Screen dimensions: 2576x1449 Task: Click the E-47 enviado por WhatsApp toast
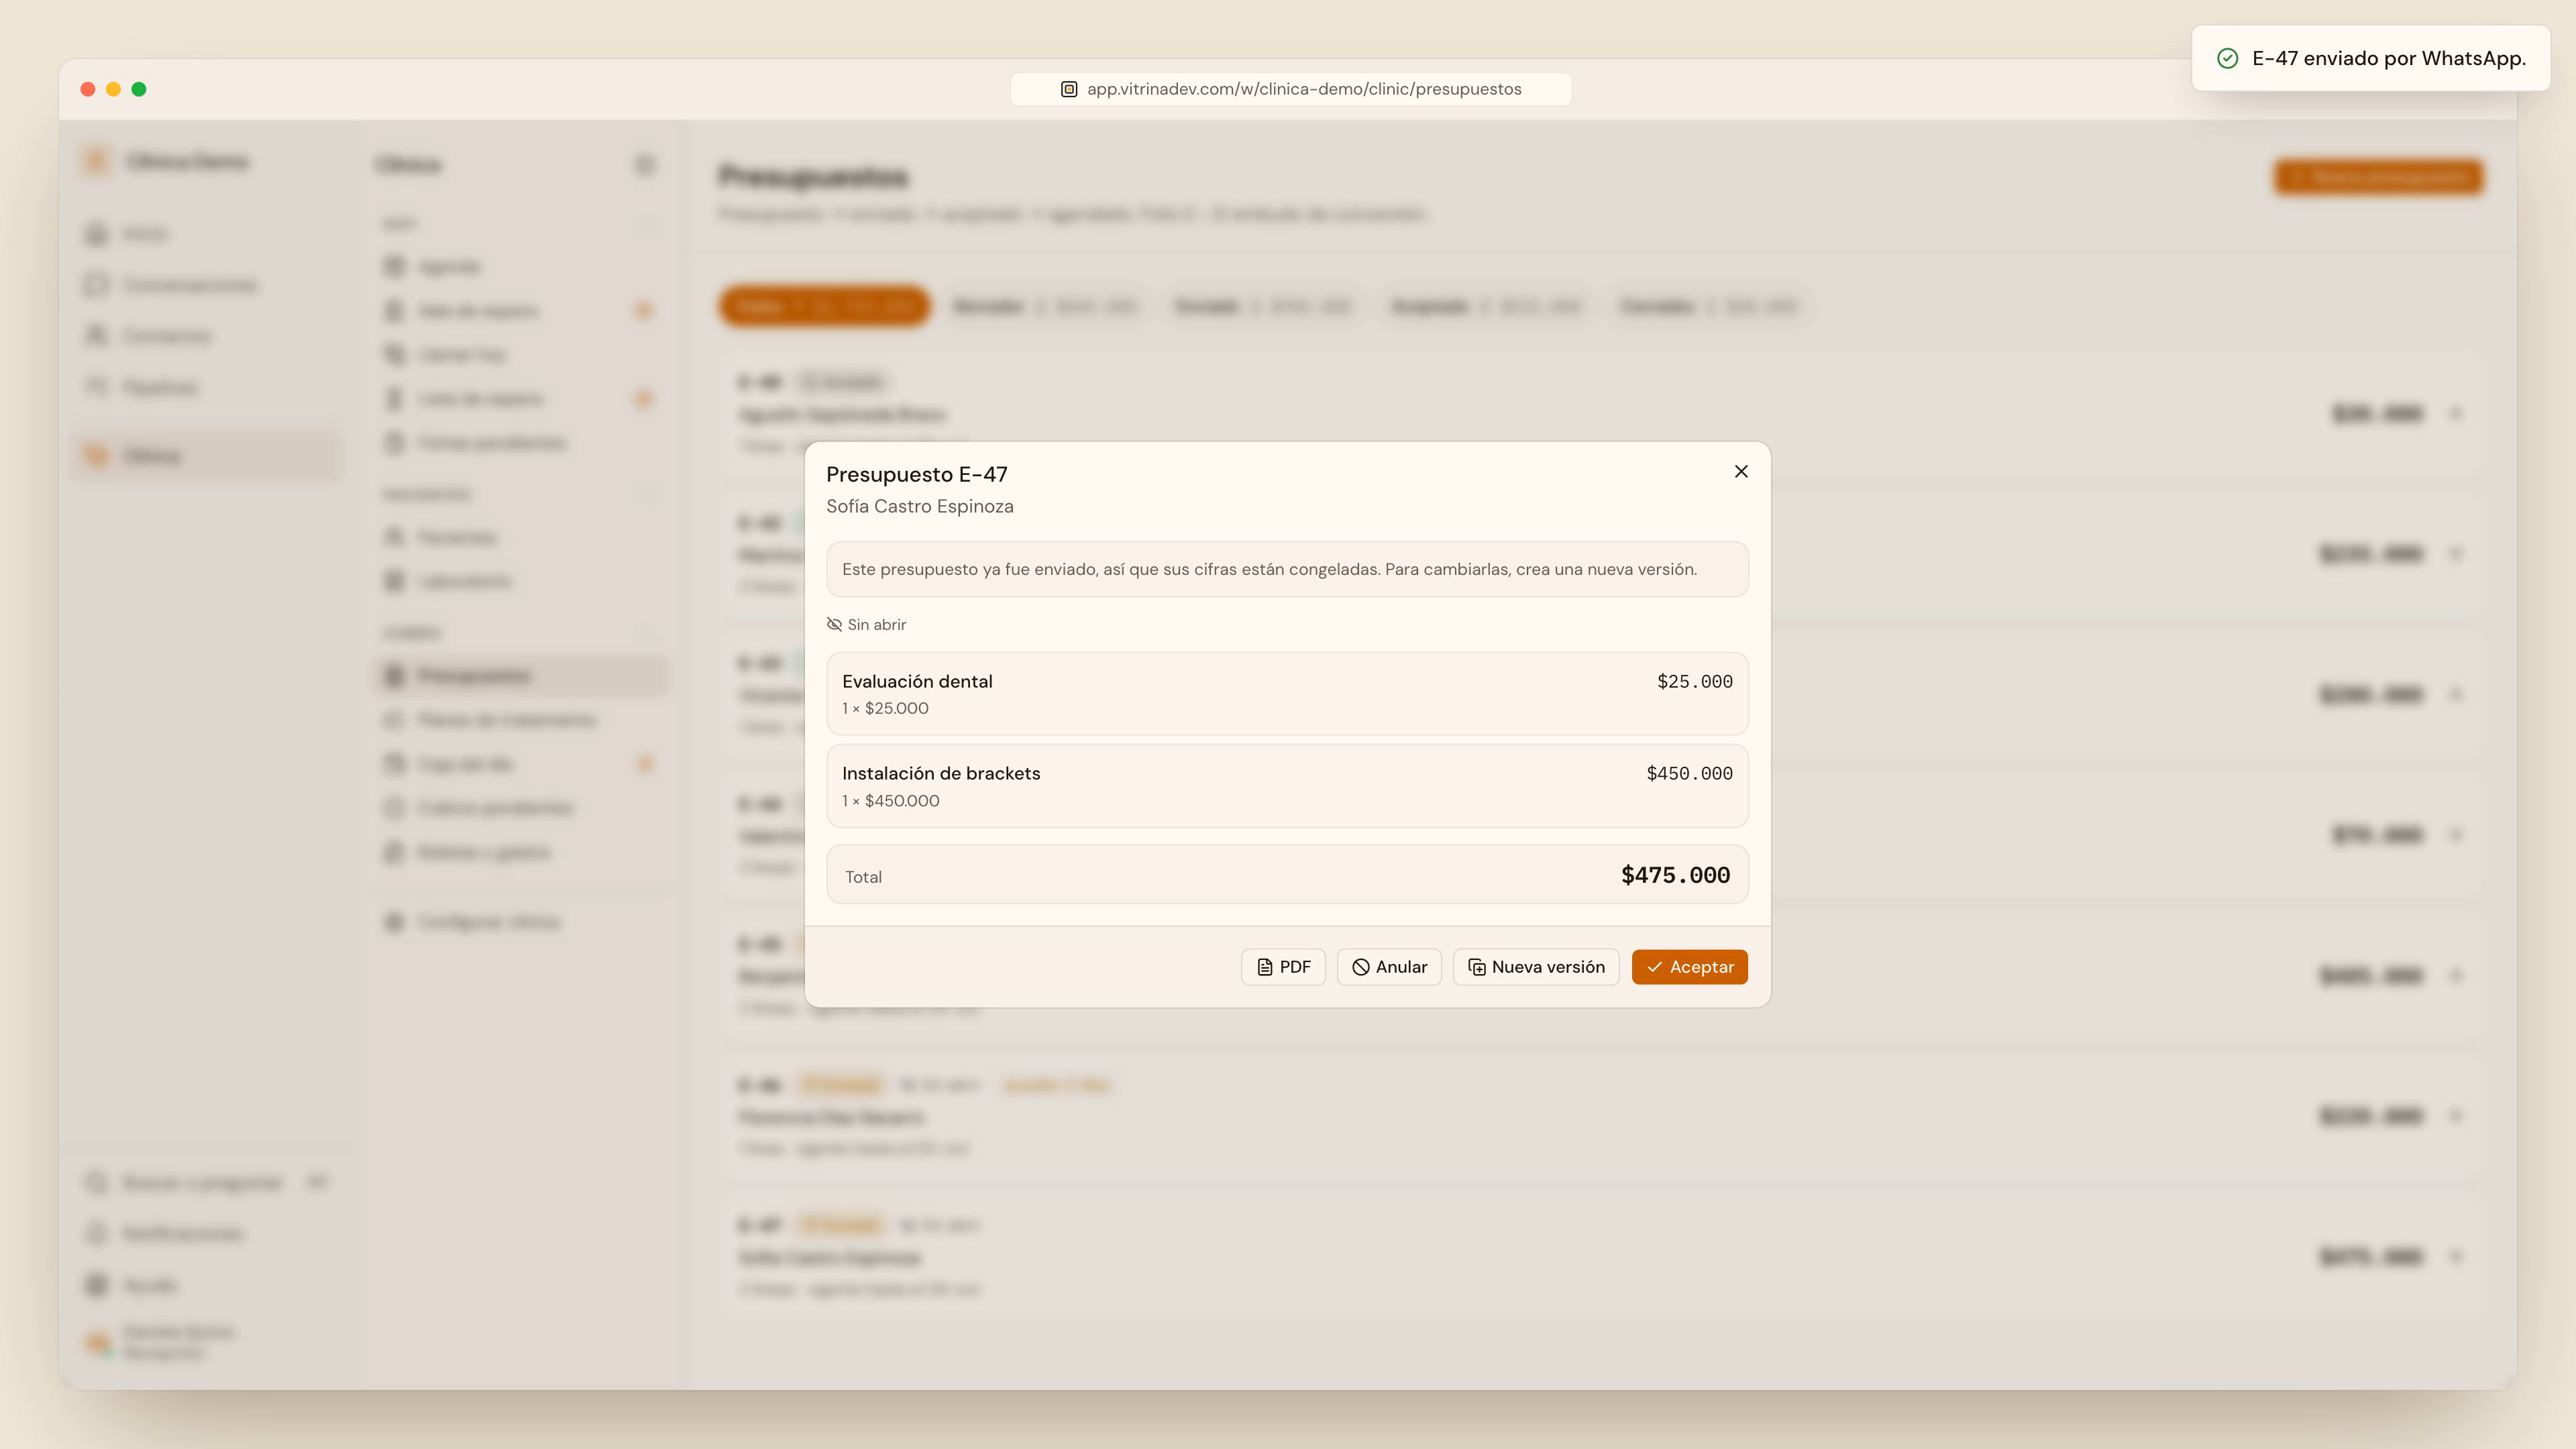pos(2370,58)
